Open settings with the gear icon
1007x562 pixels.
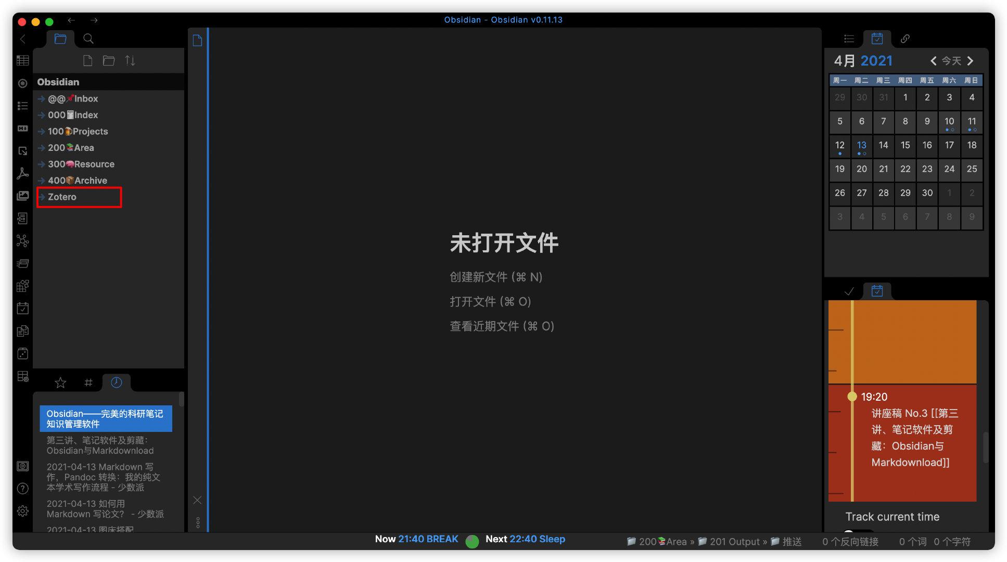point(22,511)
